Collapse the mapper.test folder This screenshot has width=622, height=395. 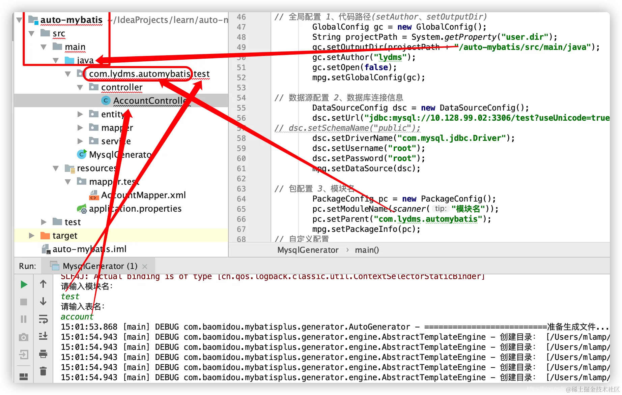(68, 182)
